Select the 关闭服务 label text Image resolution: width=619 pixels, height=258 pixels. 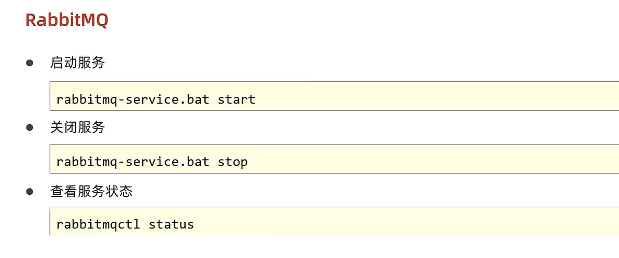77,127
